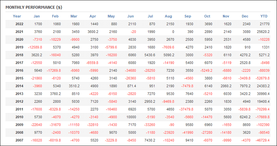Select the 2011 year row label
The image size is (277, 146).
coord(19,109)
